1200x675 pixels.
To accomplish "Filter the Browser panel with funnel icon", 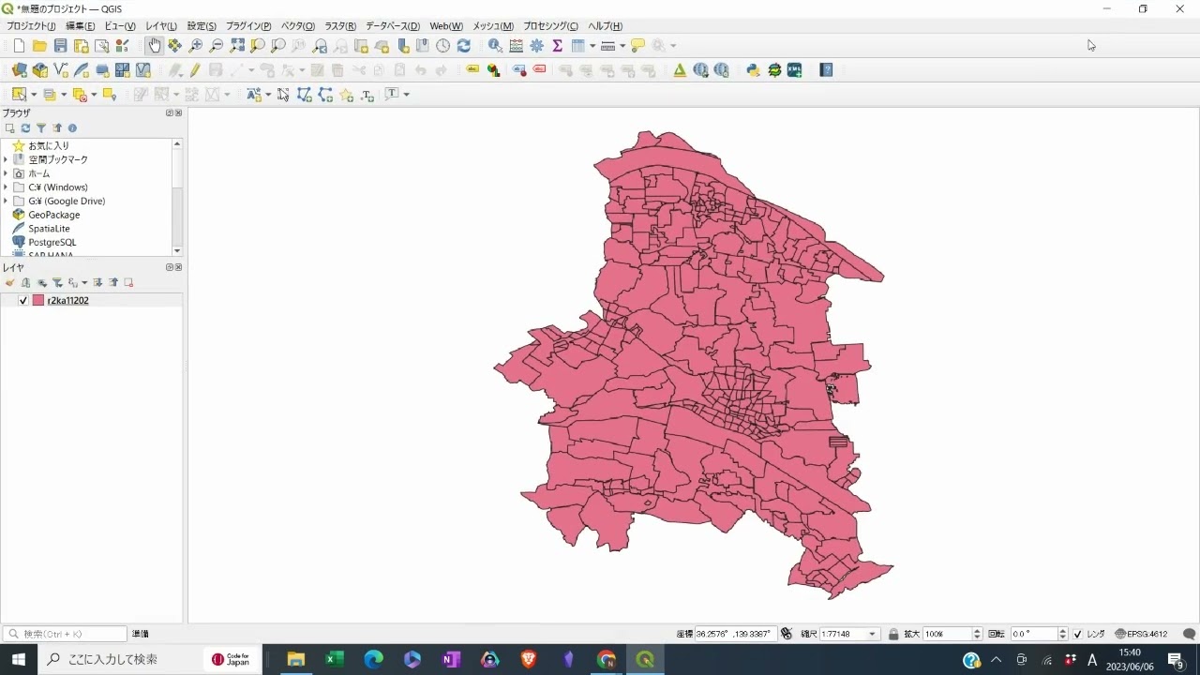I will pos(41,127).
